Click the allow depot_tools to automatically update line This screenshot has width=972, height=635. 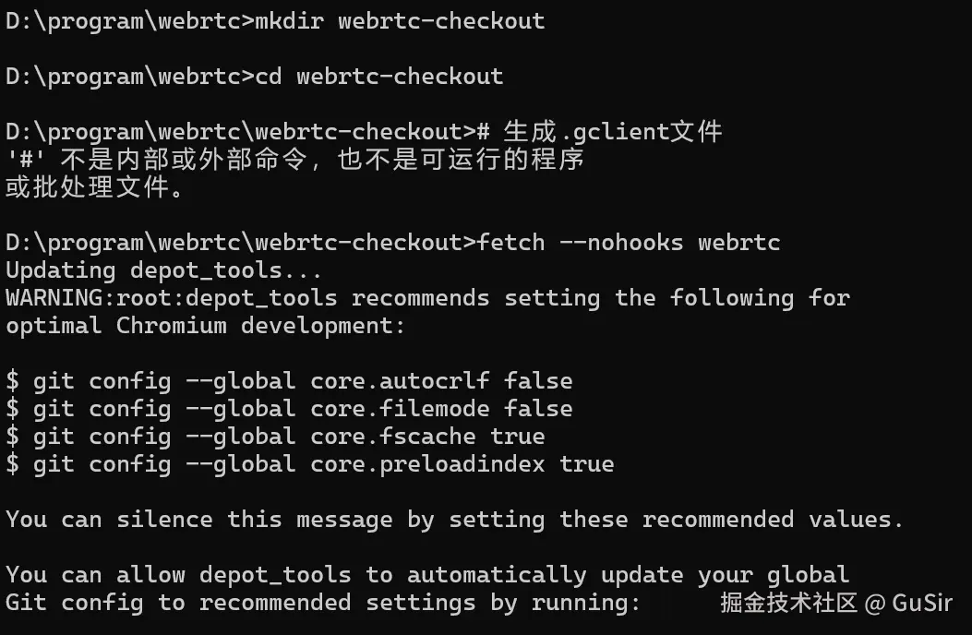pos(426,575)
